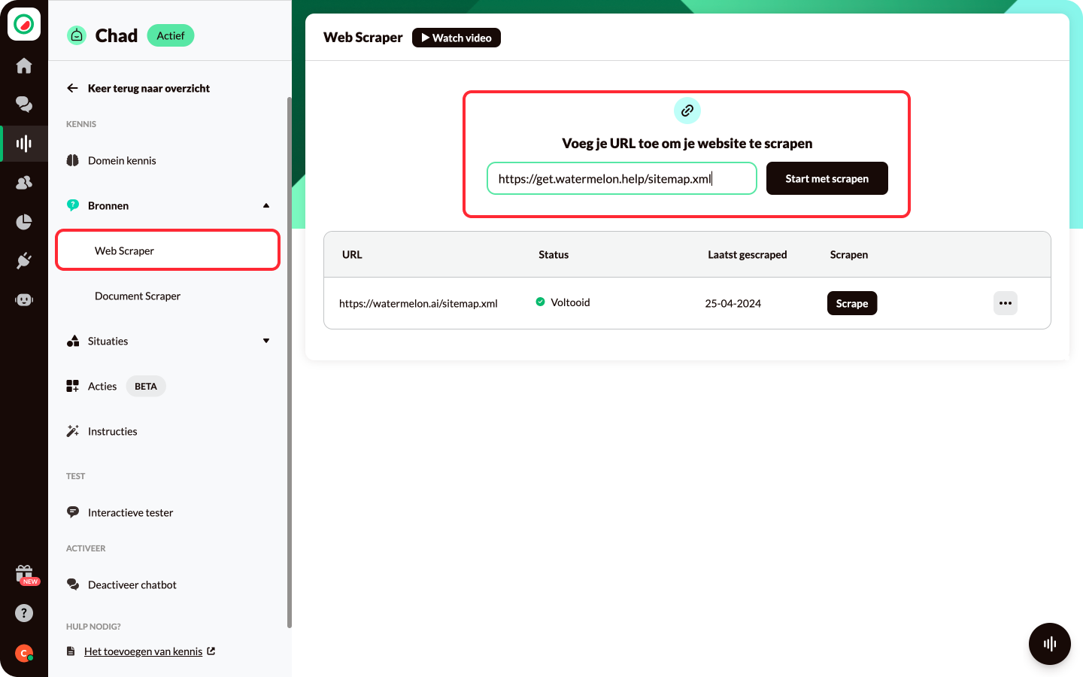Click the Voltooid status text
This screenshot has height=677, width=1083.
[570, 302]
